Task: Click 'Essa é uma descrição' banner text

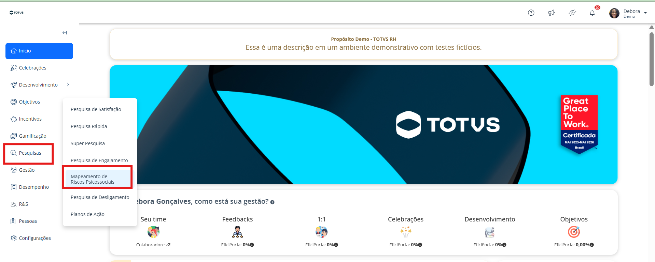Action: (x=364, y=47)
